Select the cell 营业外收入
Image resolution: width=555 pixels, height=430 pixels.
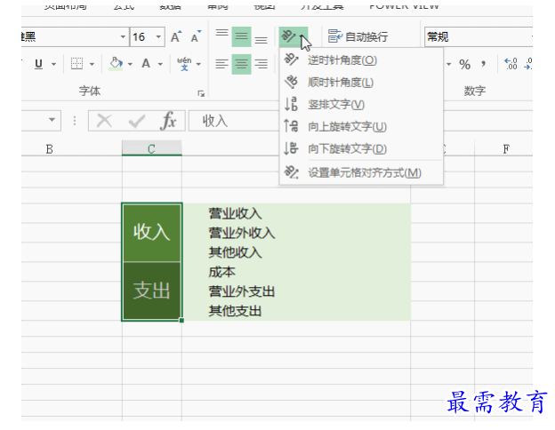click(296, 233)
